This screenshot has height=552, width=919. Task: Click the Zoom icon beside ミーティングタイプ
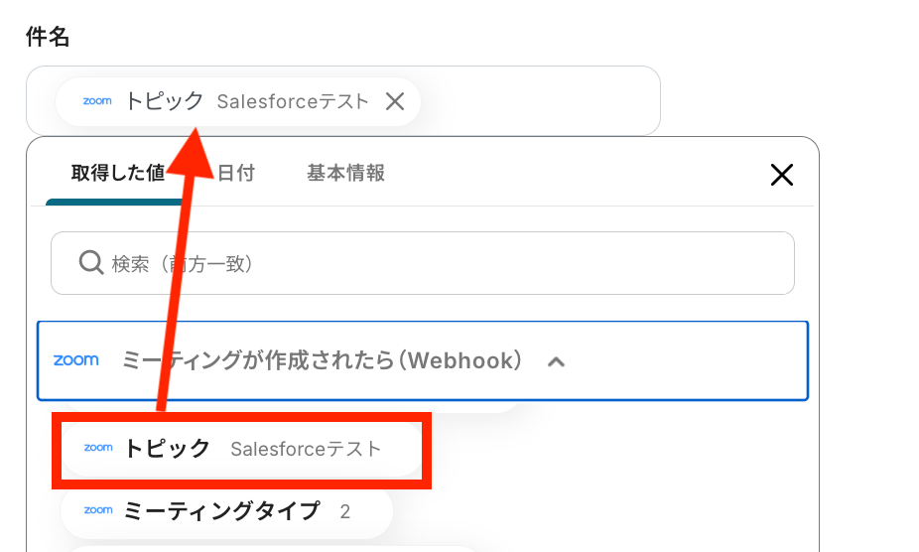98,511
